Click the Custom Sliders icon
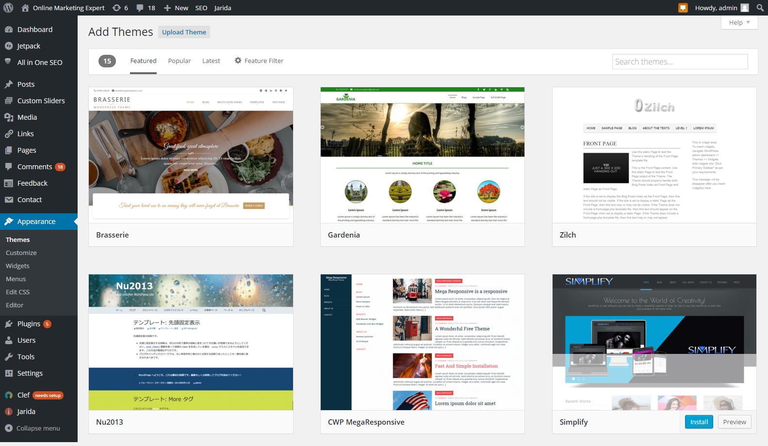Image resolution: width=768 pixels, height=446 pixels. point(9,101)
